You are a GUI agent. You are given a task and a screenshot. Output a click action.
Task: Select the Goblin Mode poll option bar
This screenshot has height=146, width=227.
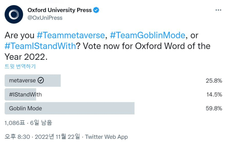[x=69, y=108]
